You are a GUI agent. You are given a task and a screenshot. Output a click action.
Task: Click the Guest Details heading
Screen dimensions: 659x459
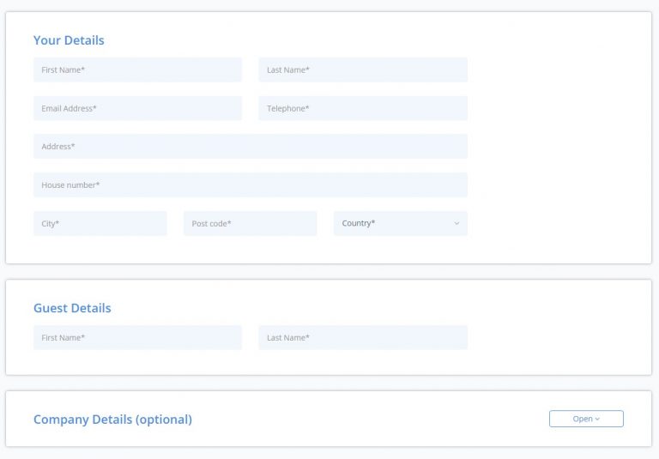pos(72,308)
